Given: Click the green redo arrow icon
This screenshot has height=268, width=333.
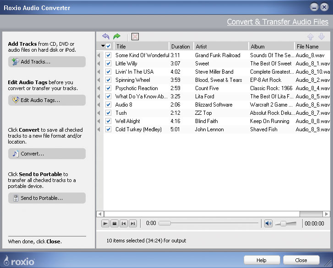Looking at the screenshot, I should coord(117,37).
